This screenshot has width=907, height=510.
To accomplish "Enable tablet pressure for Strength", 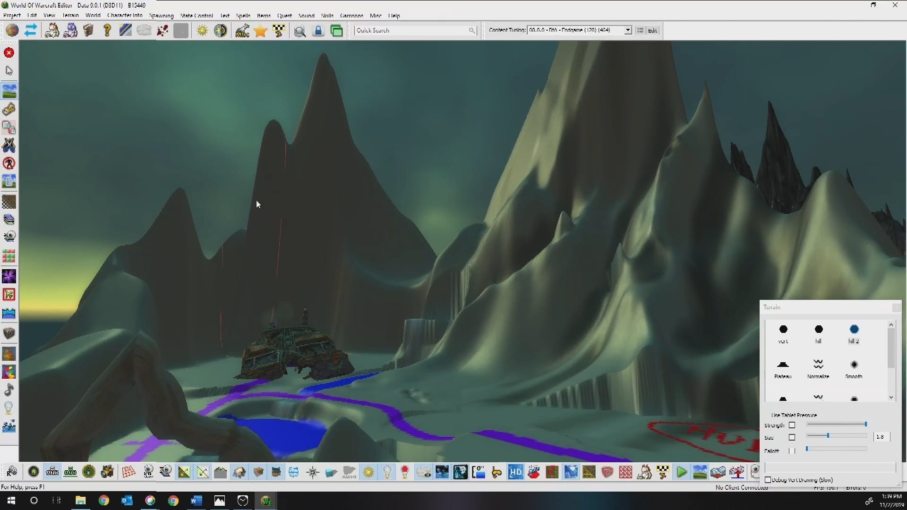I will point(792,425).
